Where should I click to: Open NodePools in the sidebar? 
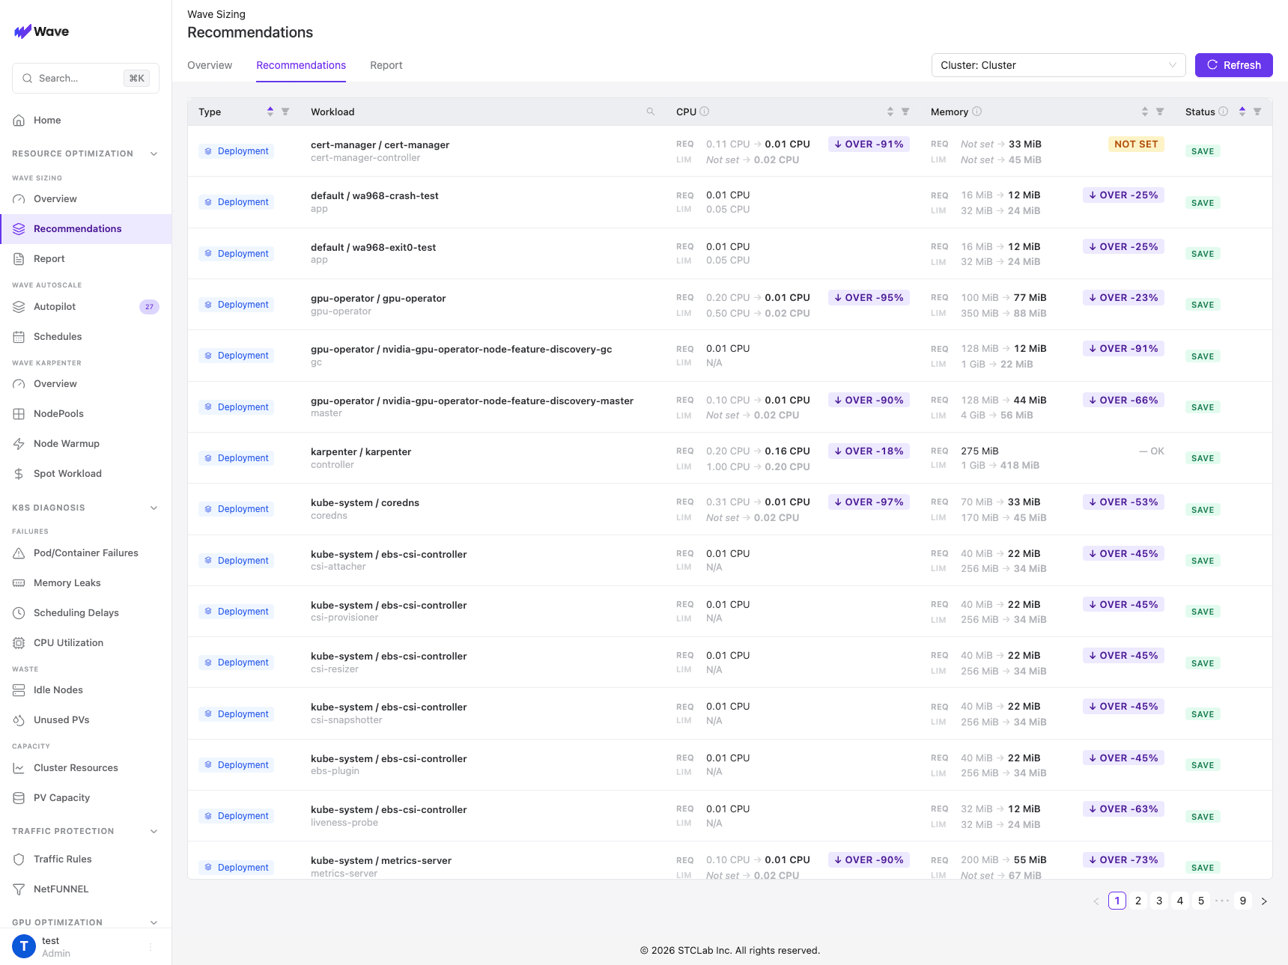click(85, 413)
